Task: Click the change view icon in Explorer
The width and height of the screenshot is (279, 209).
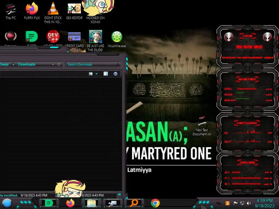Action: [x=91, y=74]
